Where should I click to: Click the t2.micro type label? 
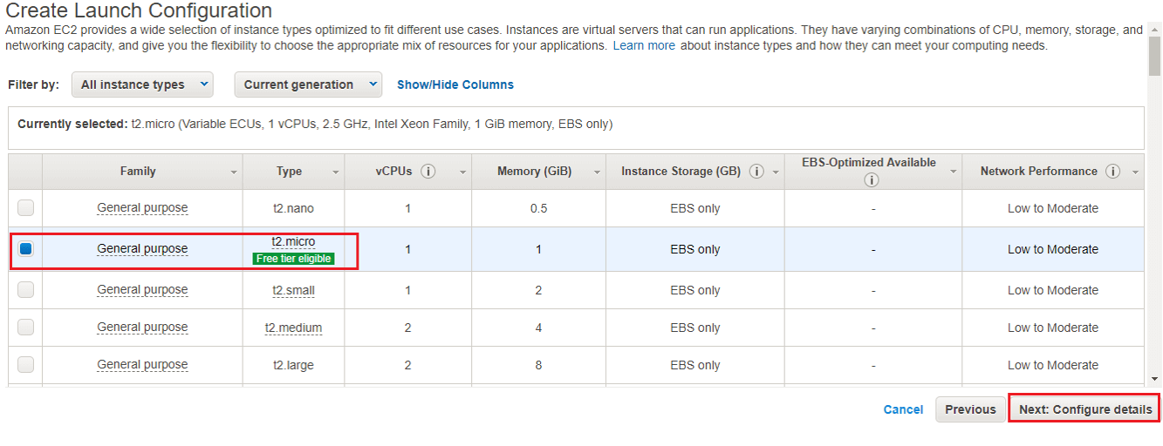click(x=293, y=241)
